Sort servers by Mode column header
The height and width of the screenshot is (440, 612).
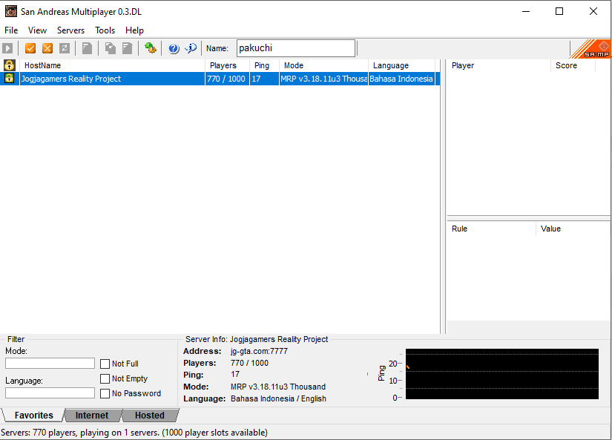pos(323,65)
